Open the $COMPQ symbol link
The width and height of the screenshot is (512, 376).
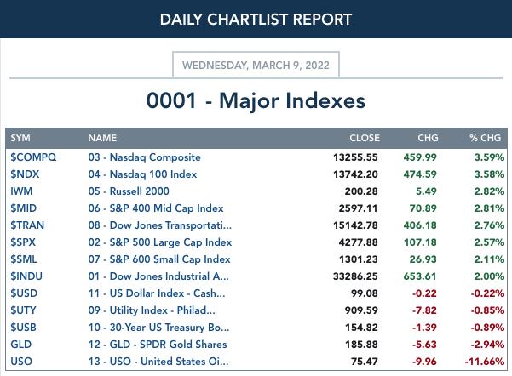point(33,157)
